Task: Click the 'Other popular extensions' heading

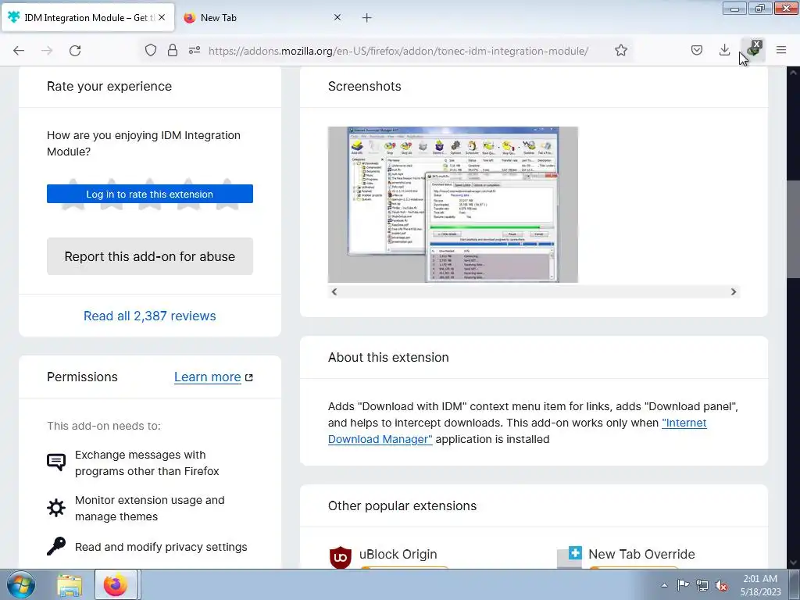Action: pos(402,505)
